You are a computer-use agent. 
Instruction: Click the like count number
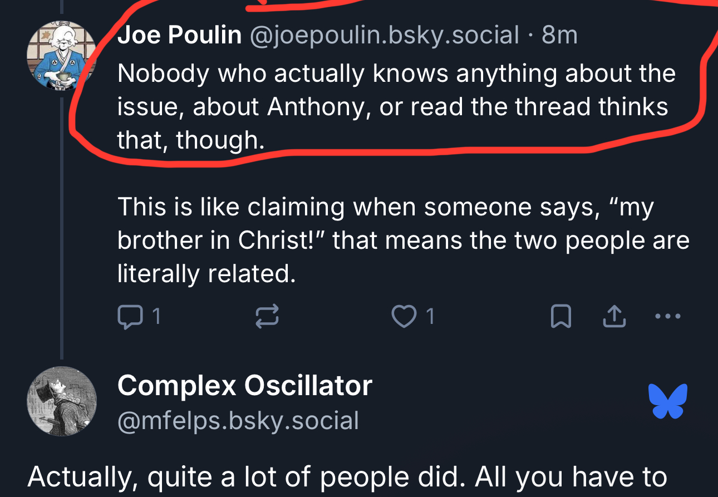tap(430, 317)
